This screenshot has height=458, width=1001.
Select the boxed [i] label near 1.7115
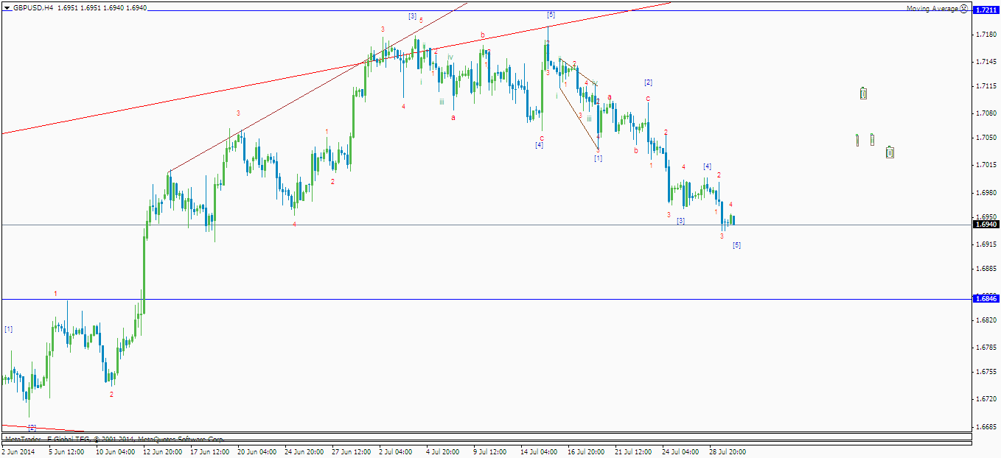pyautogui.click(x=863, y=94)
